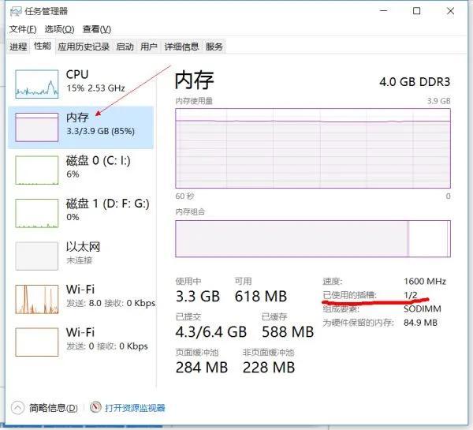Select the second Wi-Fi graph thumbnail
Image resolution: width=473 pixels, height=430 pixels.
click(37, 341)
